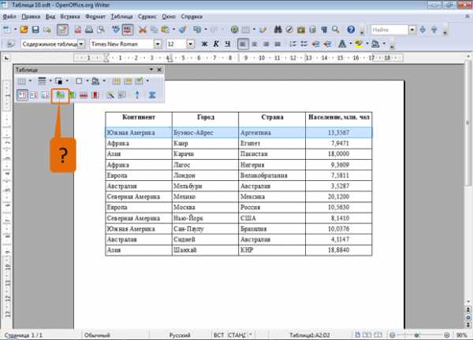Toggle underline Ч formatting
Image resolution: width=473 pixels, height=340 pixels.
[x=228, y=44]
